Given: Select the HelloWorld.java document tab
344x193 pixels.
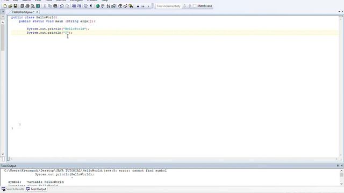Looking at the screenshot, I should (23, 12).
